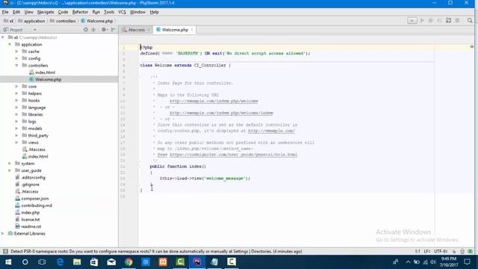Image resolution: width=478 pixels, height=269 pixels.
Task: Click the UTF-8 encoding selector
Action: pos(441,251)
